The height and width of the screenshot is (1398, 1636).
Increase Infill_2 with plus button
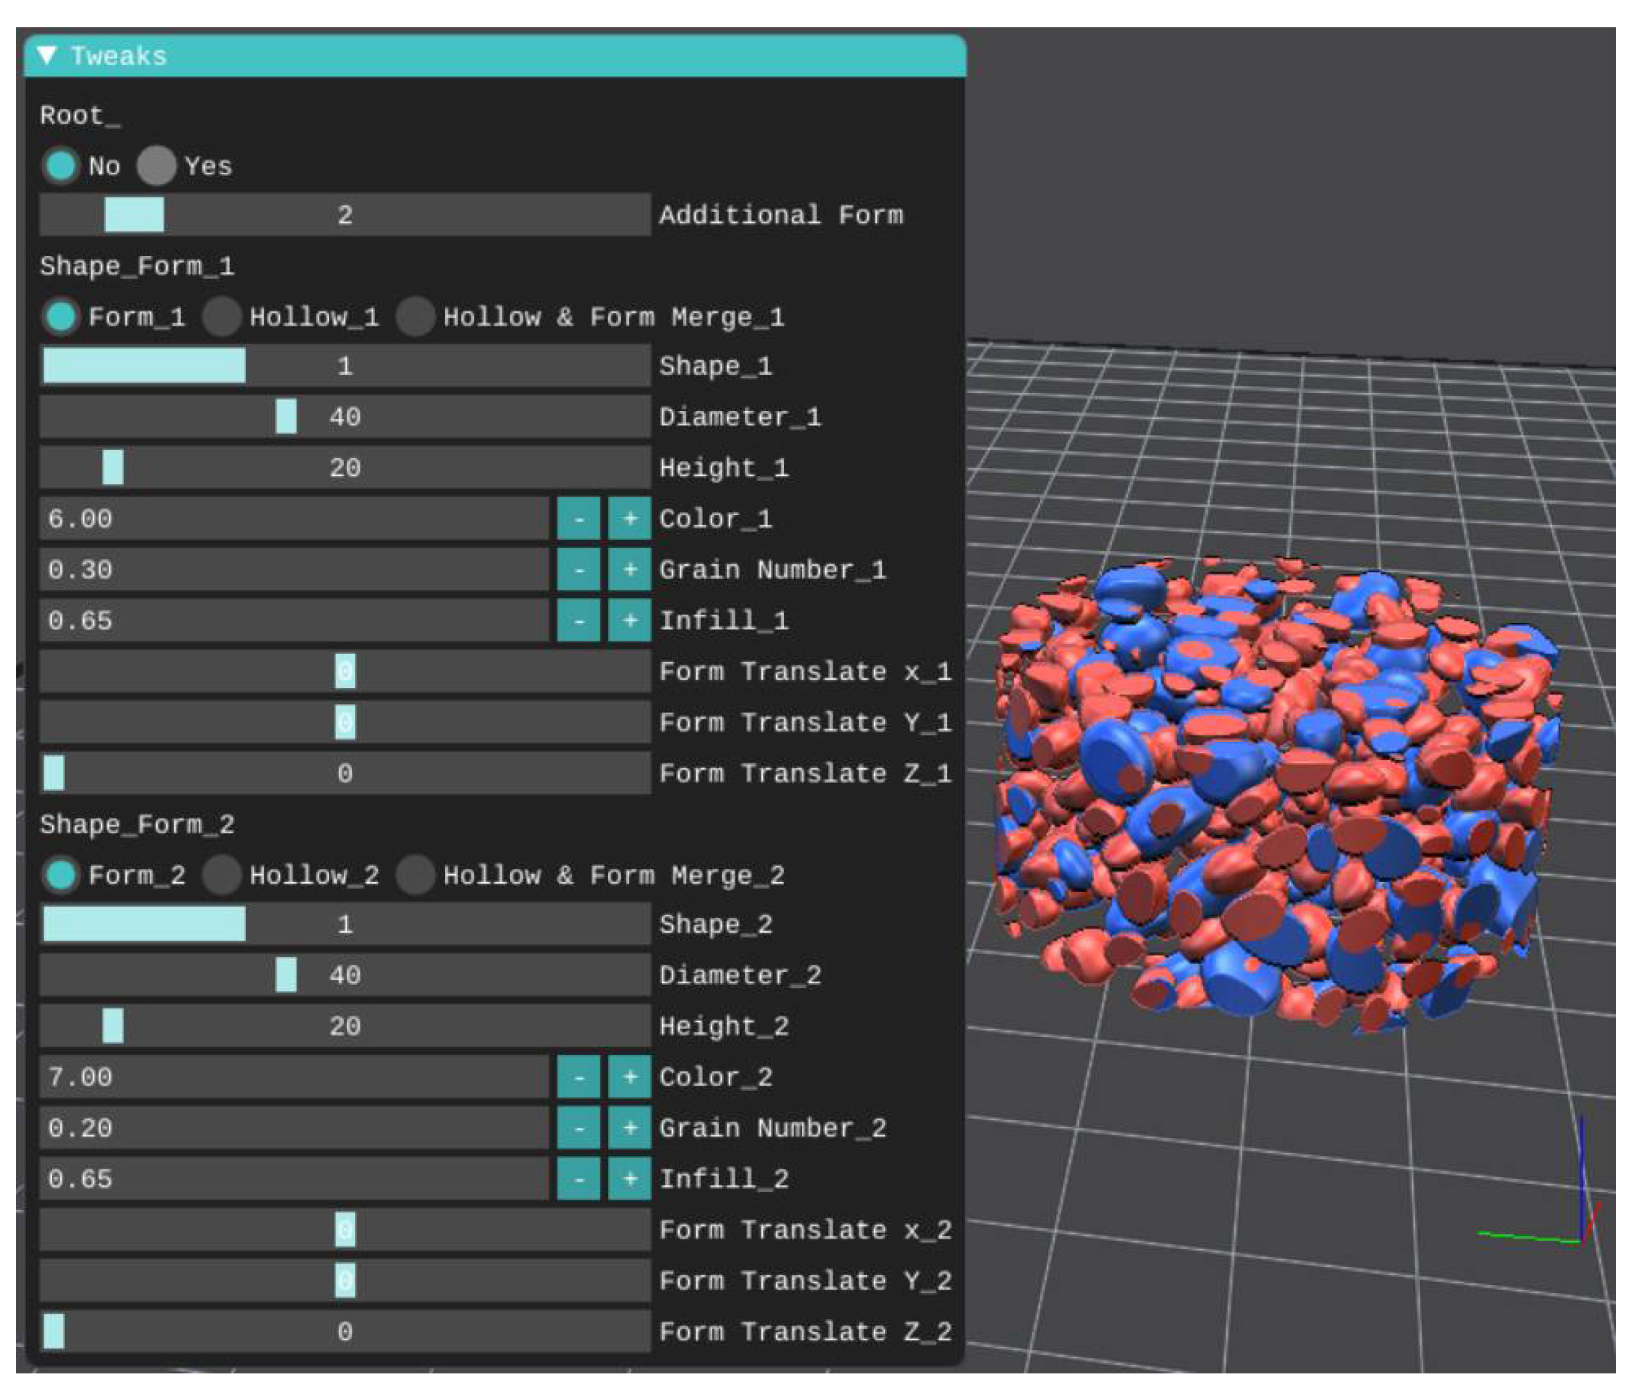point(629,1179)
